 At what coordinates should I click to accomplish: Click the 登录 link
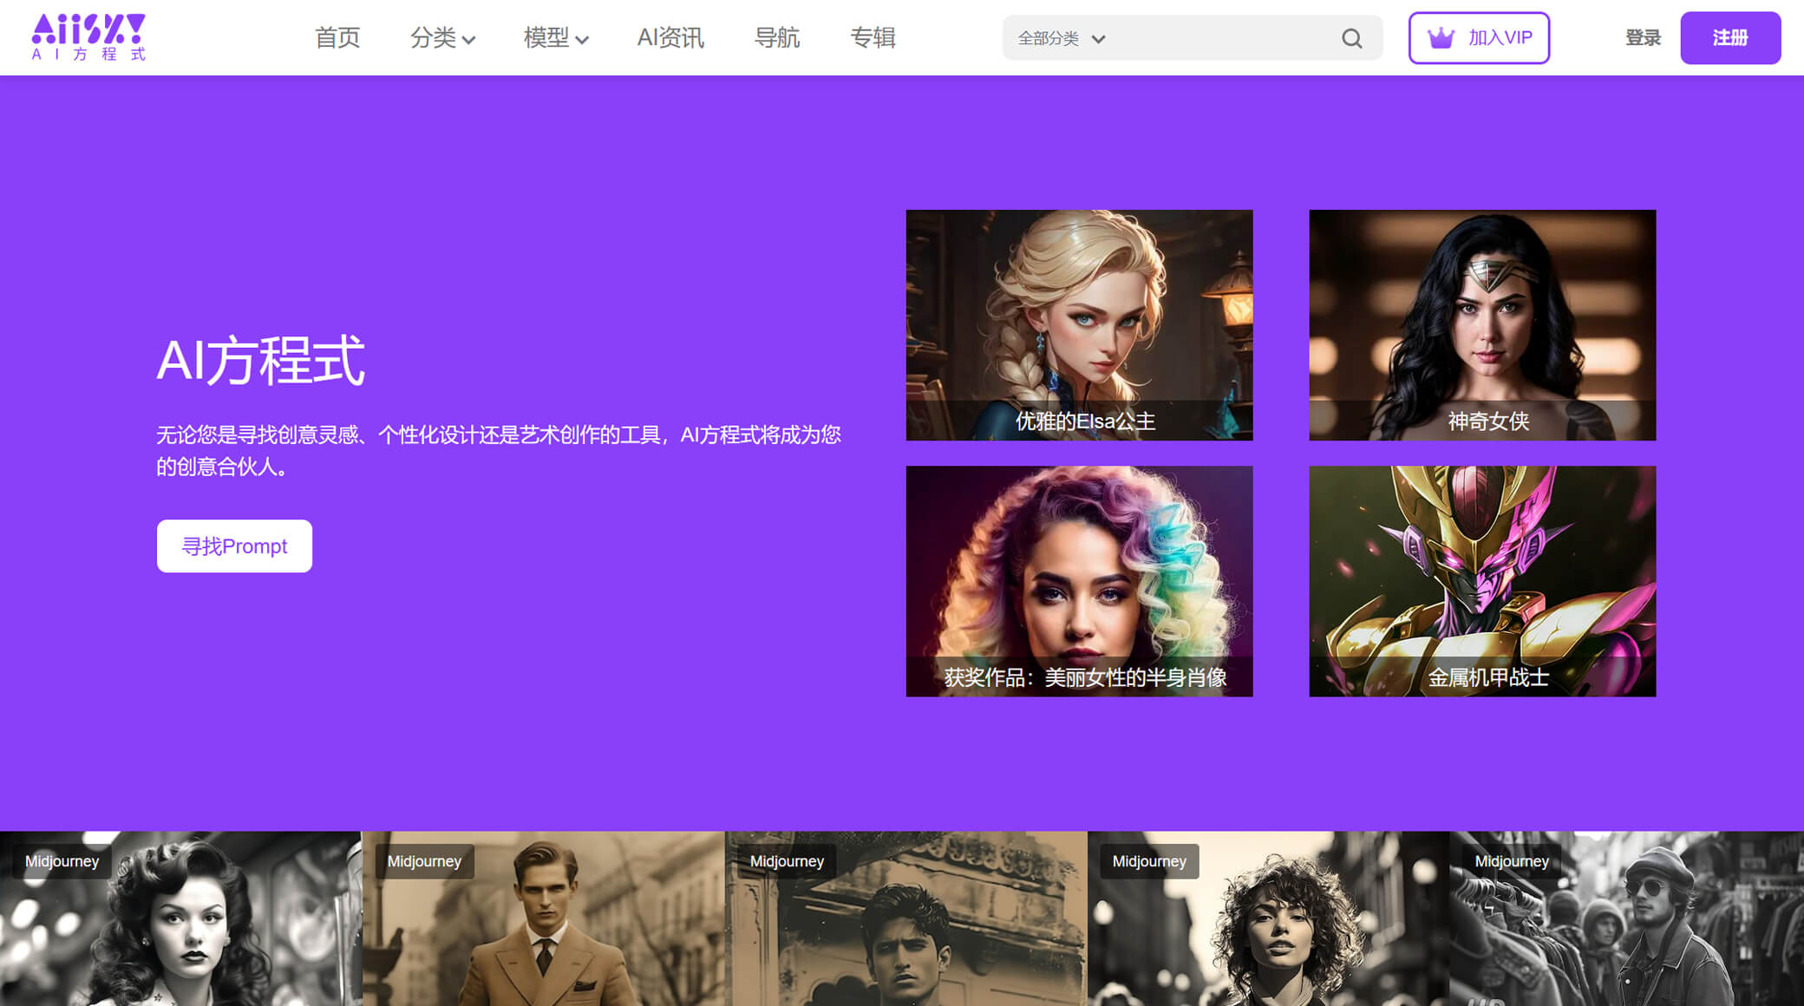click(1643, 37)
